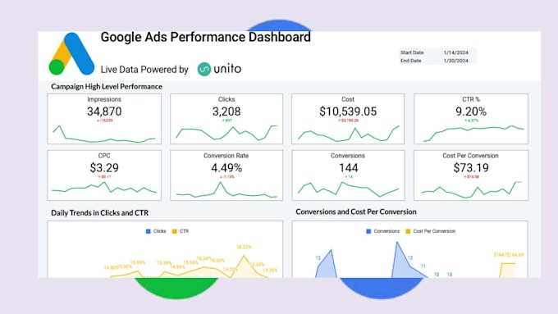Click the 18.22% CTR peak data label
This screenshot has width=558, height=314.
pyautogui.click(x=244, y=247)
